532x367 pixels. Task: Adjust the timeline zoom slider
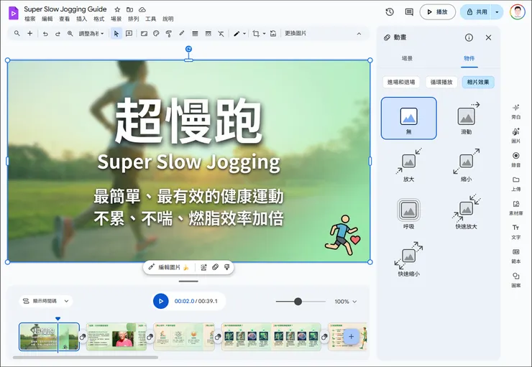point(298,301)
